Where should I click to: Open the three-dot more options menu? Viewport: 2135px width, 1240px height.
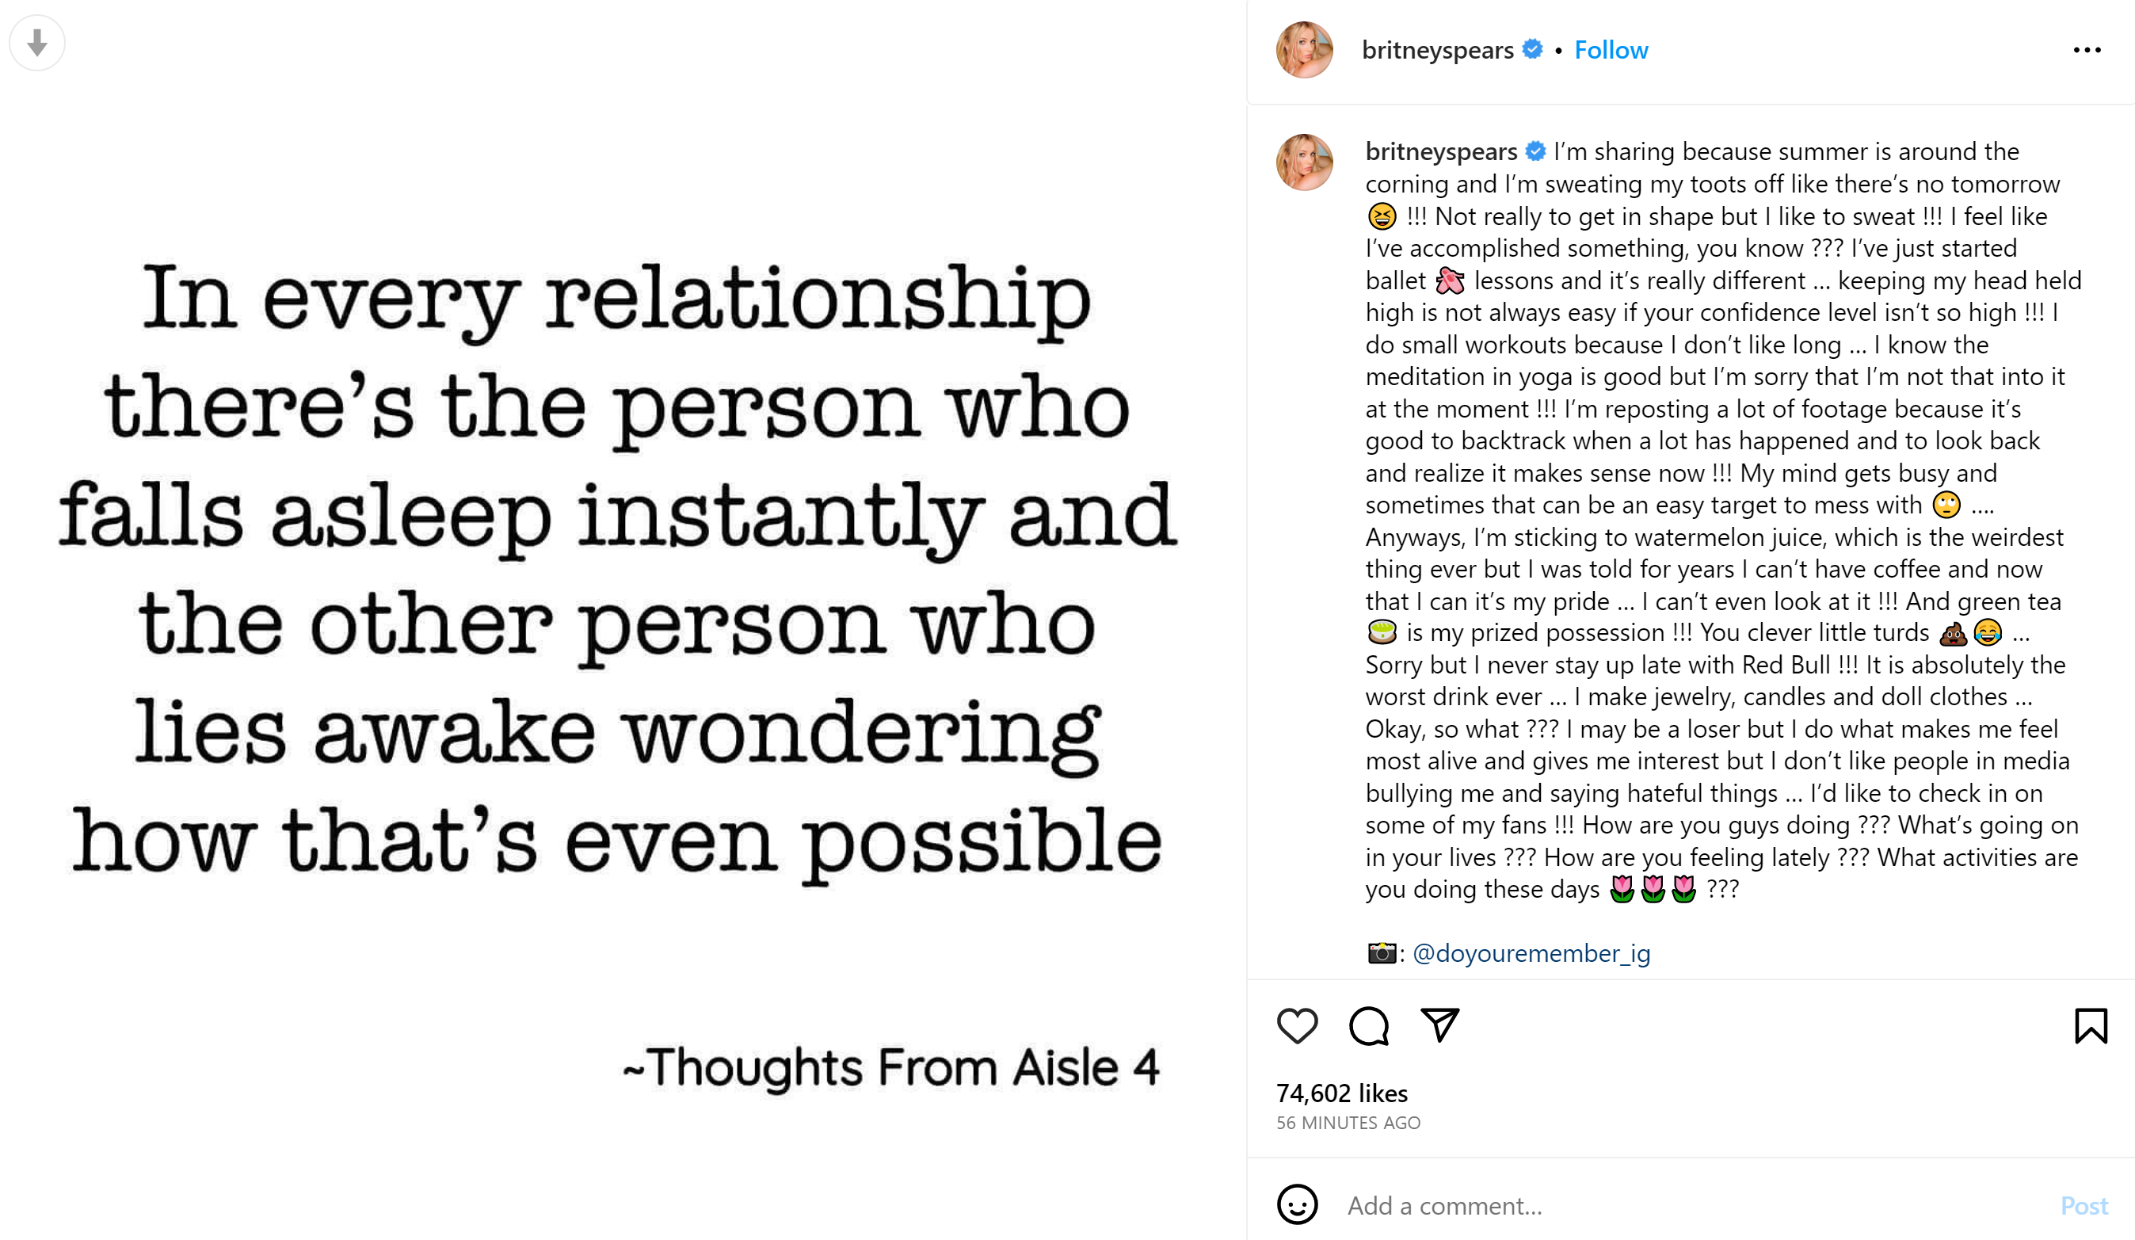point(2087,50)
